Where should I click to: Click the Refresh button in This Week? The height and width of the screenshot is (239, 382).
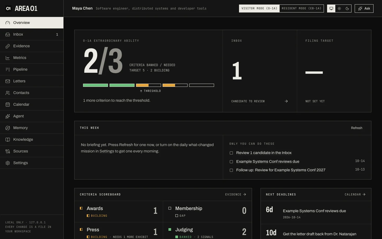pos(357,128)
